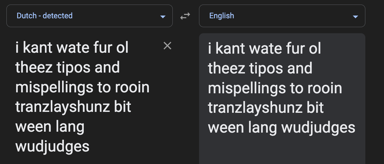Screen dimensions: 384x164
Task: Click empty area below the translated text
Action: tap(282, 151)
